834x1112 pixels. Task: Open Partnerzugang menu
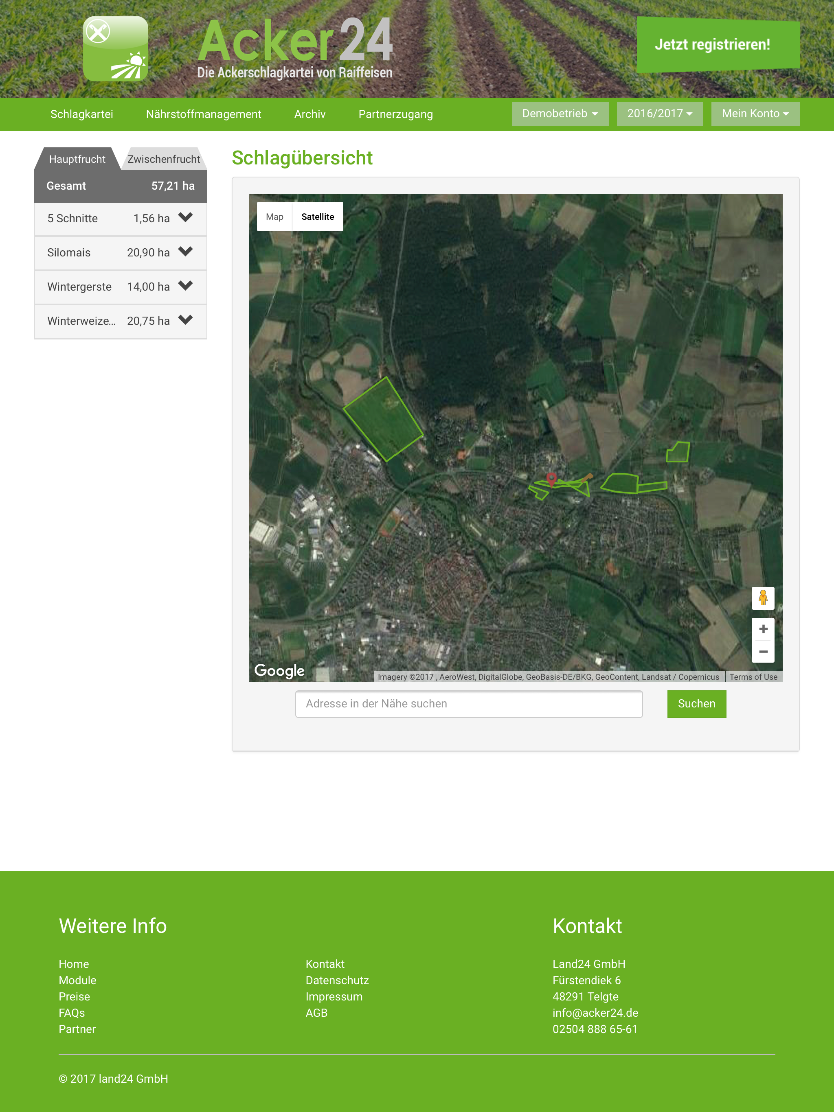coord(396,114)
